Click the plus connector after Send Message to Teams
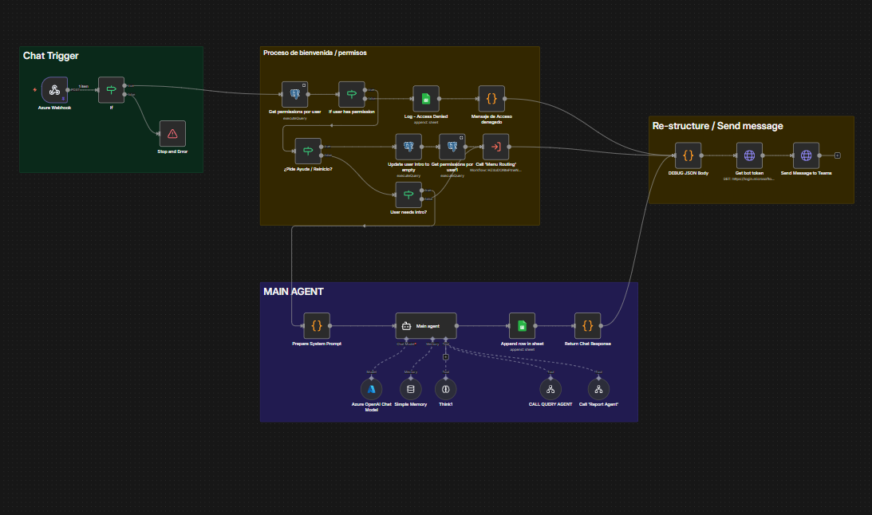 point(838,155)
